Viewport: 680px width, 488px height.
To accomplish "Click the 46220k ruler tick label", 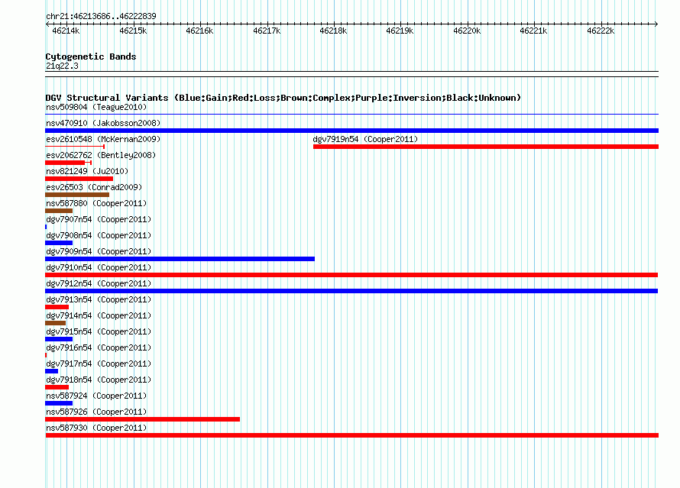I will coord(467,31).
